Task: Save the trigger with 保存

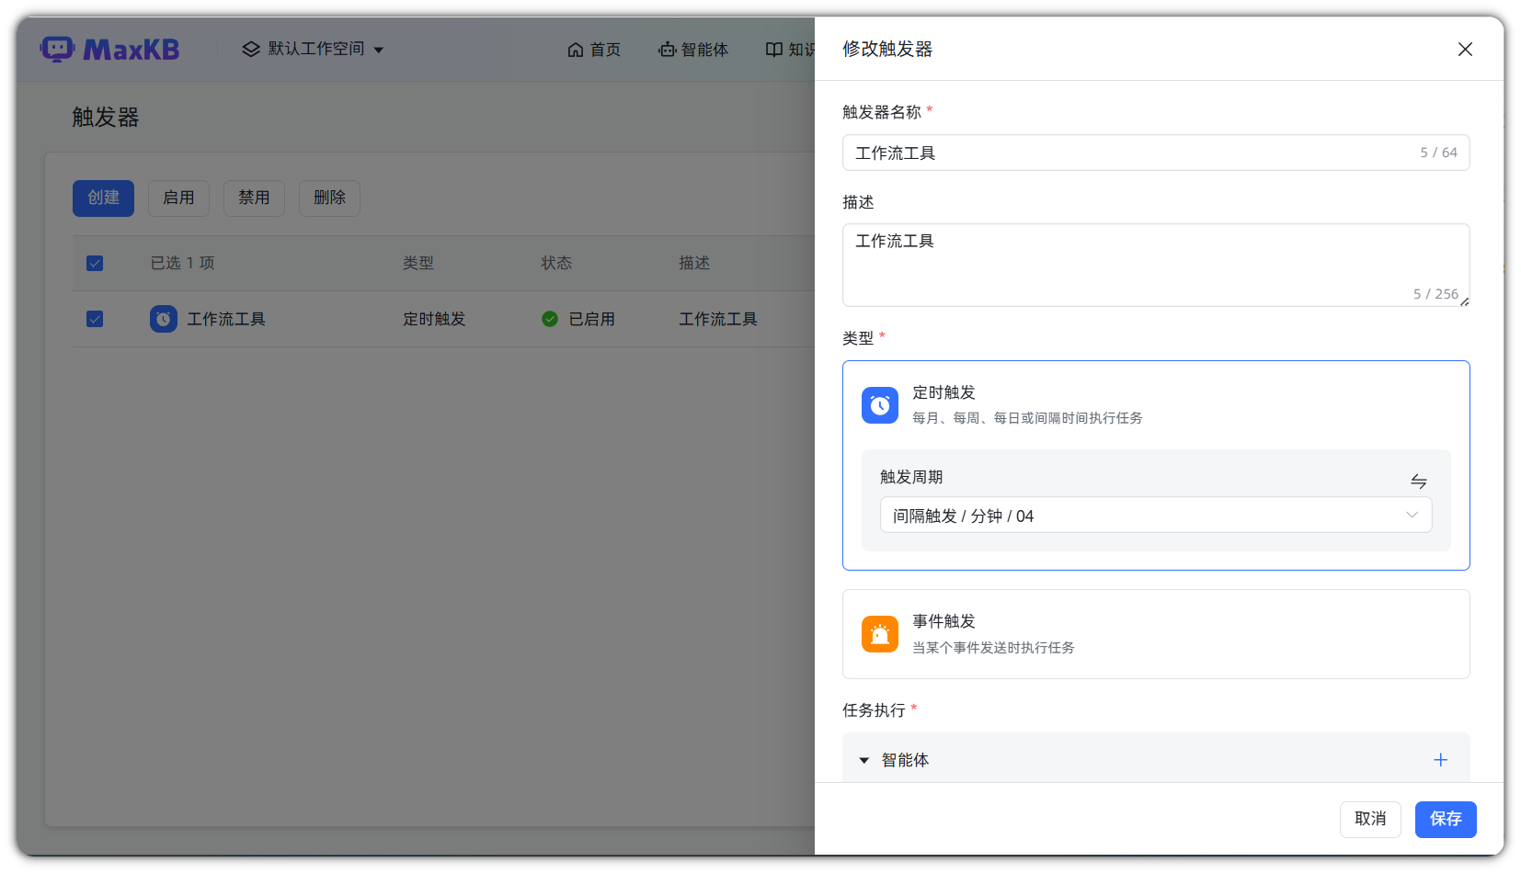Action: (x=1446, y=819)
